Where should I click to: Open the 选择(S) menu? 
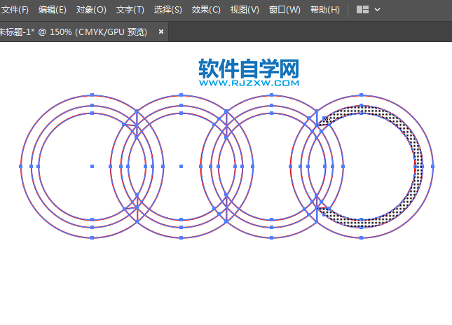click(168, 10)
